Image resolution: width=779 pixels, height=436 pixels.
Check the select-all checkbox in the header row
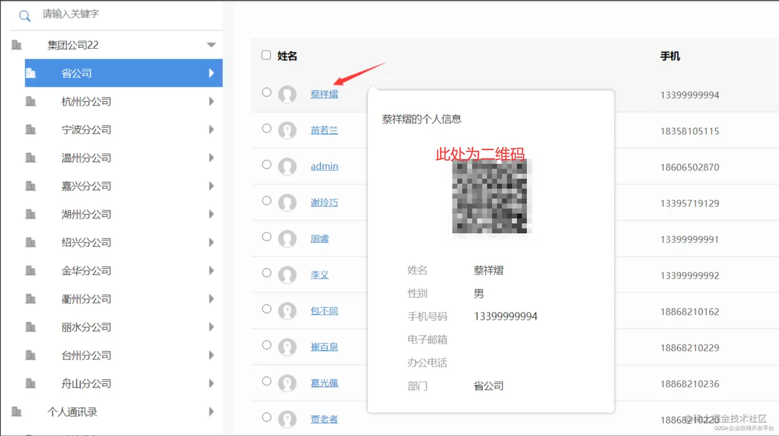click(266, 55)
